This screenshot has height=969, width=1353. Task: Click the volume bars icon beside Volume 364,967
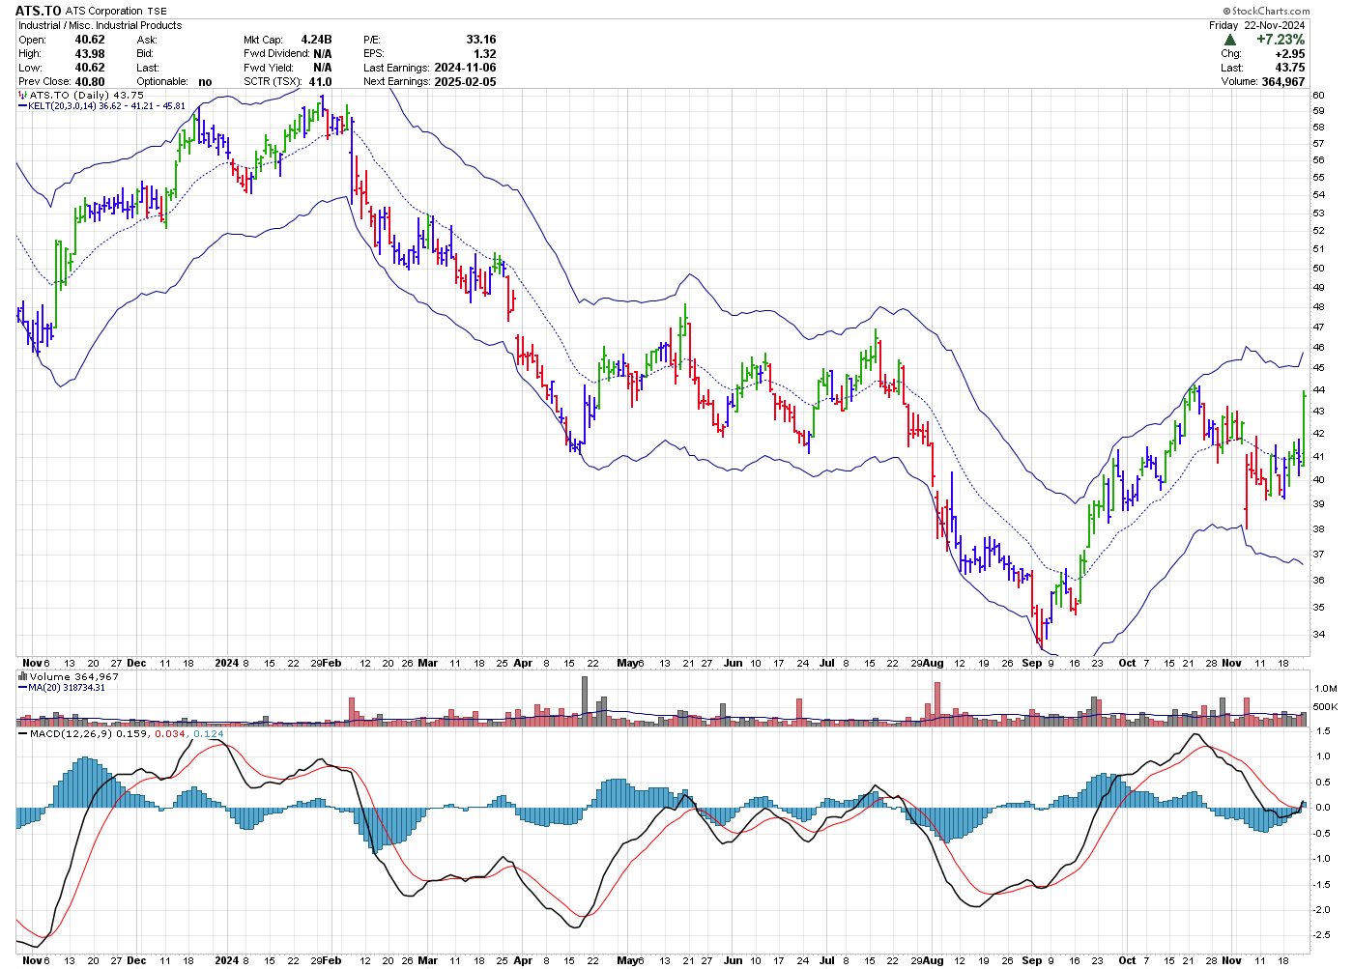(x=23, y=677)
